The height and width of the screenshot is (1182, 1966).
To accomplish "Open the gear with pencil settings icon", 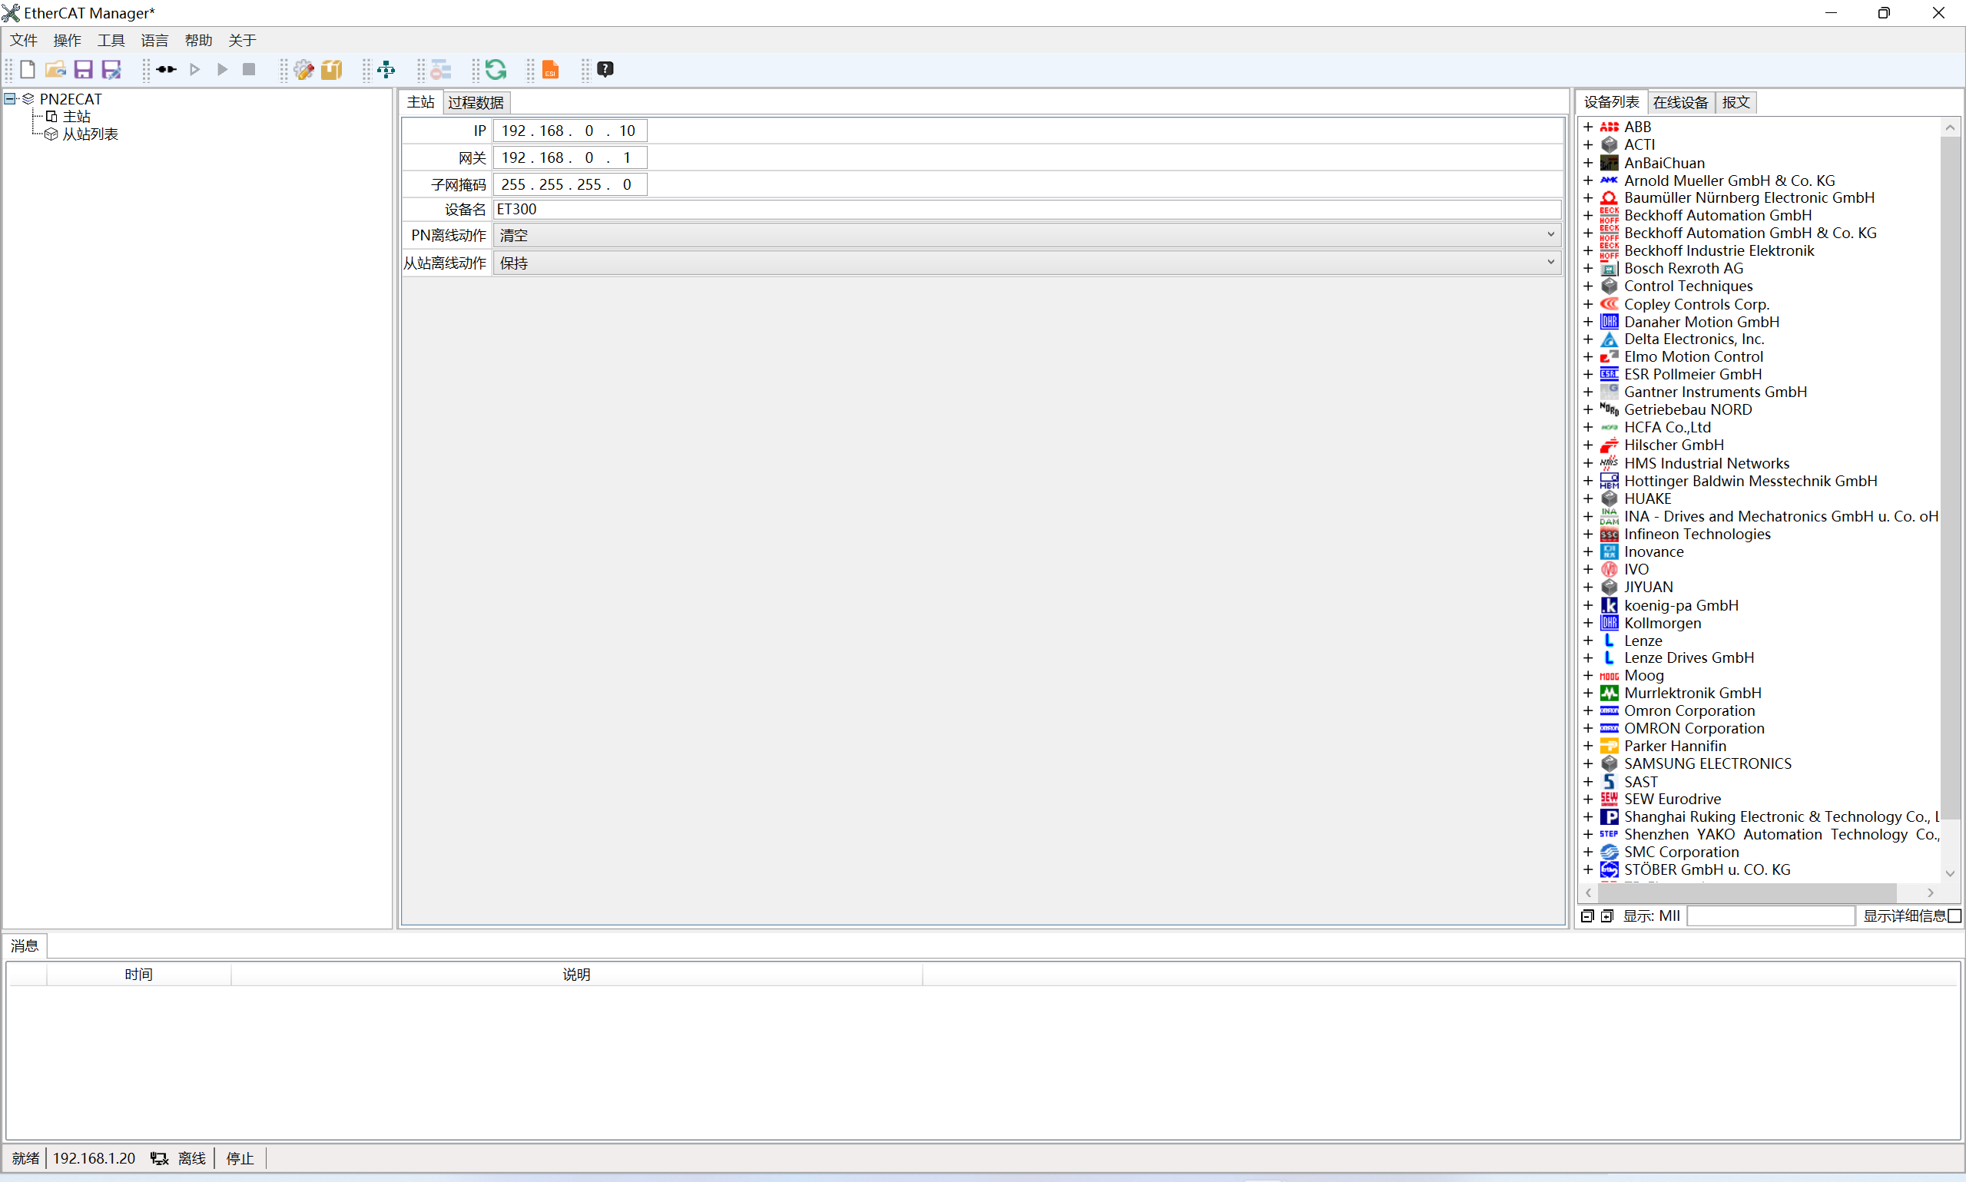I will coord(303,69).
